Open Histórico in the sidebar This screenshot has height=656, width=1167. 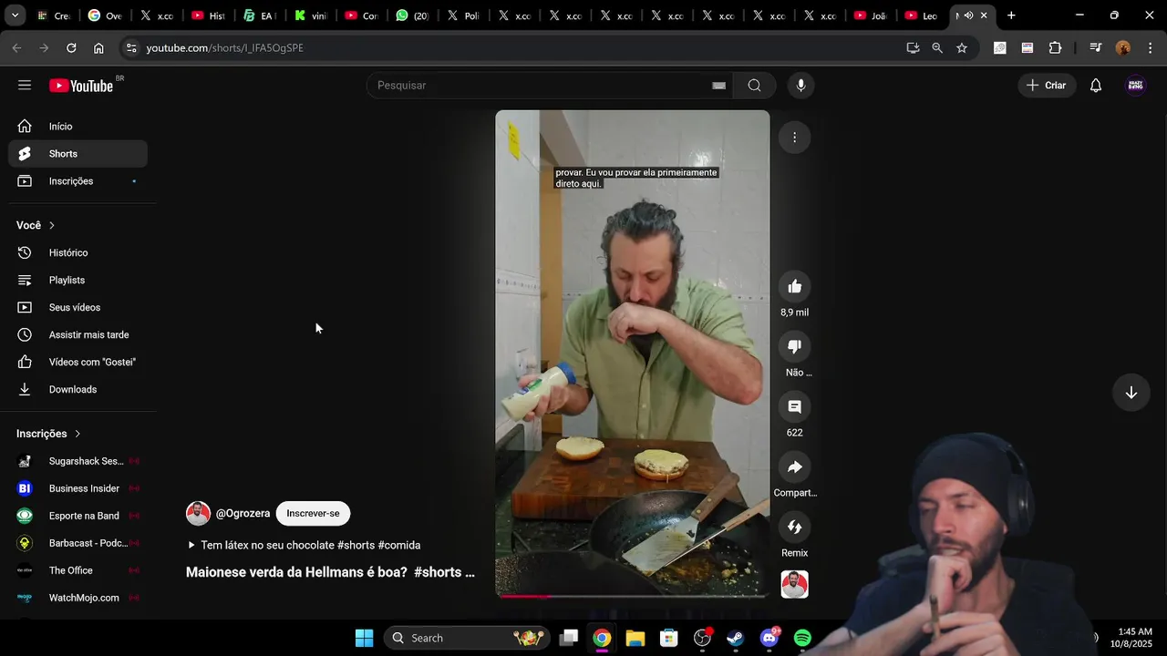77,252
